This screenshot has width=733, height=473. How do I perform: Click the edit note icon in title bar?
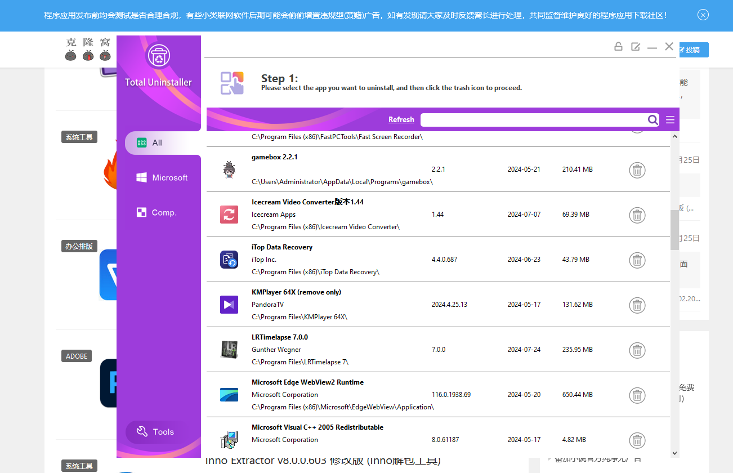coord(636,47)
